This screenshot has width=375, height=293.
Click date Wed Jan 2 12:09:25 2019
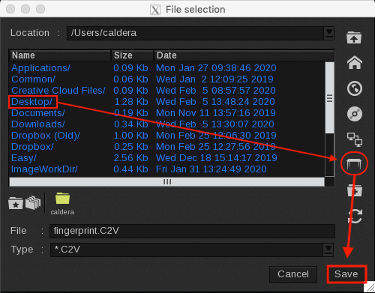coord(214,79)
